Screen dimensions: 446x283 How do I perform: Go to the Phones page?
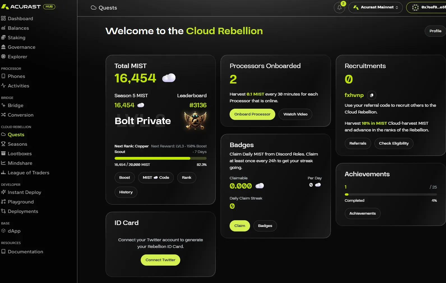click(x=16, y=76)
